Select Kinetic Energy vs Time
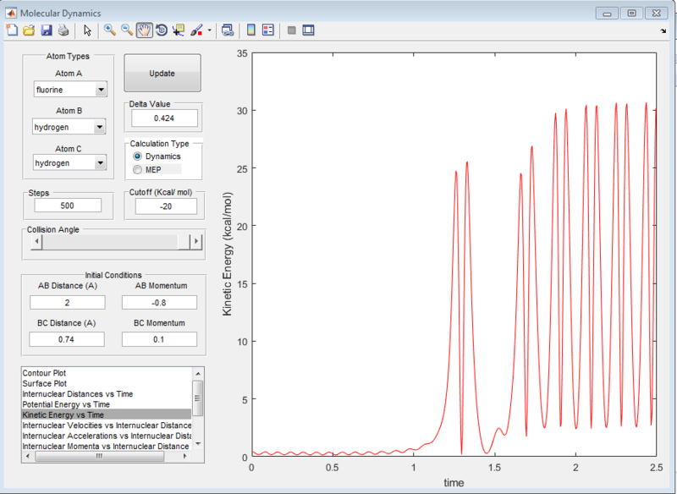Viewport: 677px width, 494px height. coord(107,414)
